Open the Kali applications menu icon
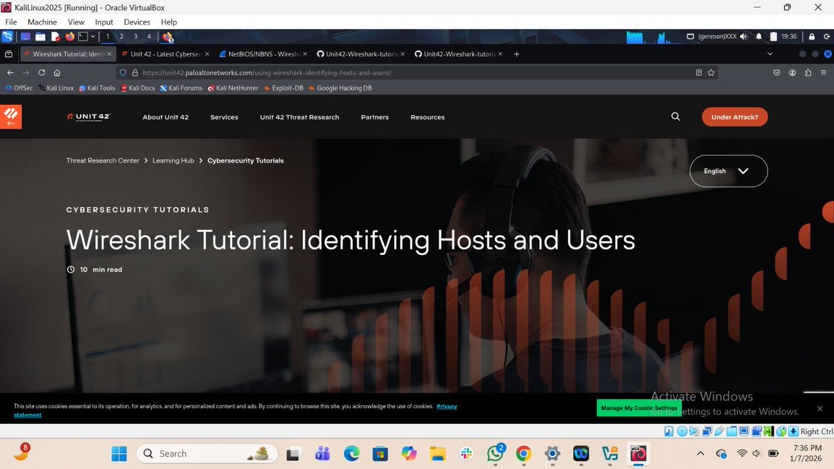The width and height of the screenshot is (834, 469). (x=8, y=36)
